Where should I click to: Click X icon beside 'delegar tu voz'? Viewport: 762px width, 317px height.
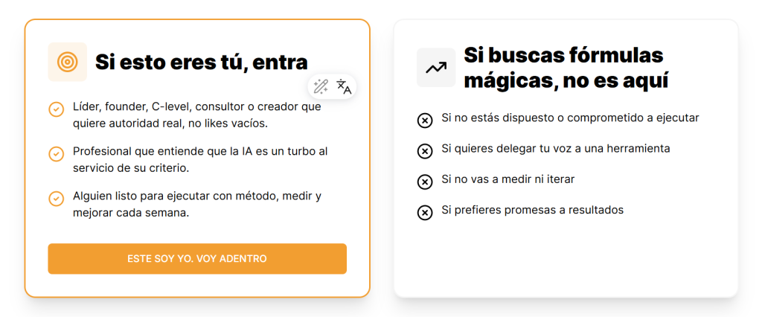point(424,151)
